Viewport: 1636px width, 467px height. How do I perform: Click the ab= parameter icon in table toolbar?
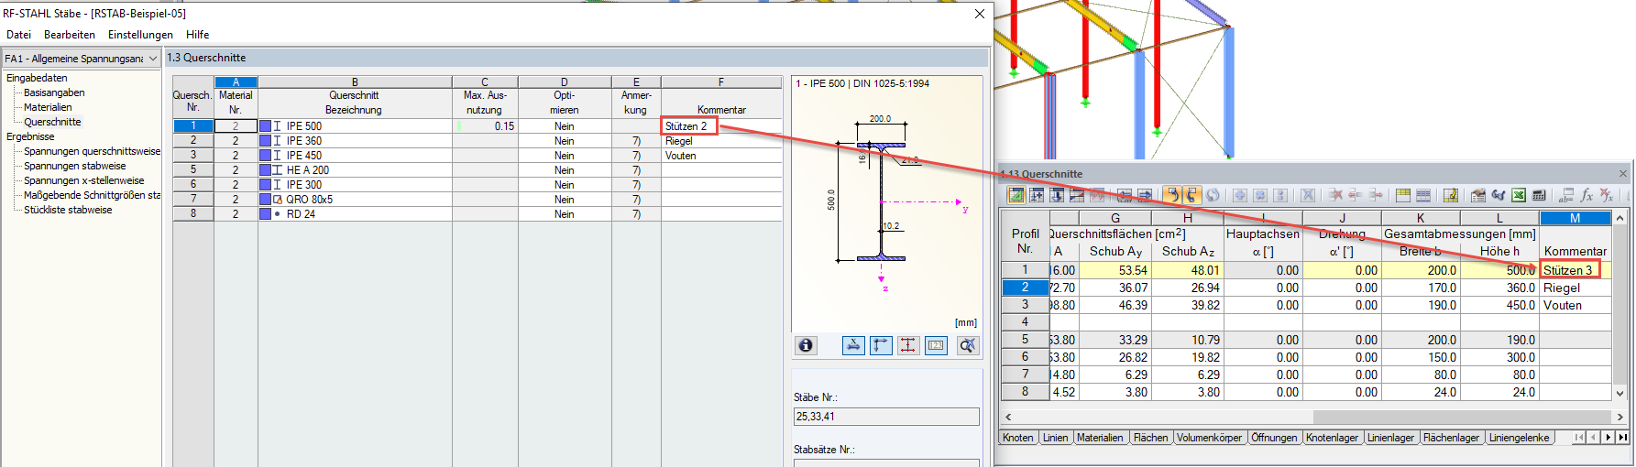pos(1566,195)
